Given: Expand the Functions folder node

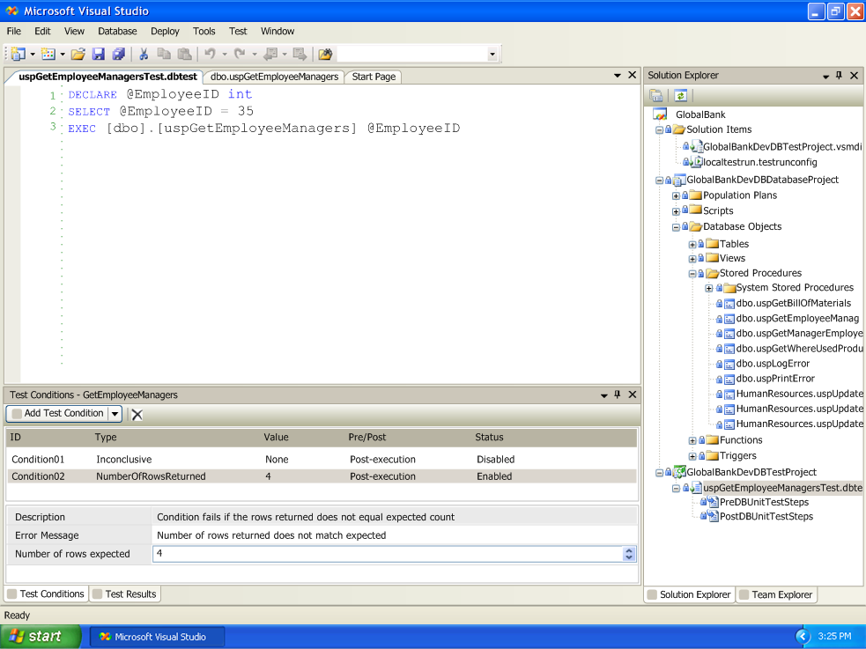Looking at the screenshot, I should [692, 440].
